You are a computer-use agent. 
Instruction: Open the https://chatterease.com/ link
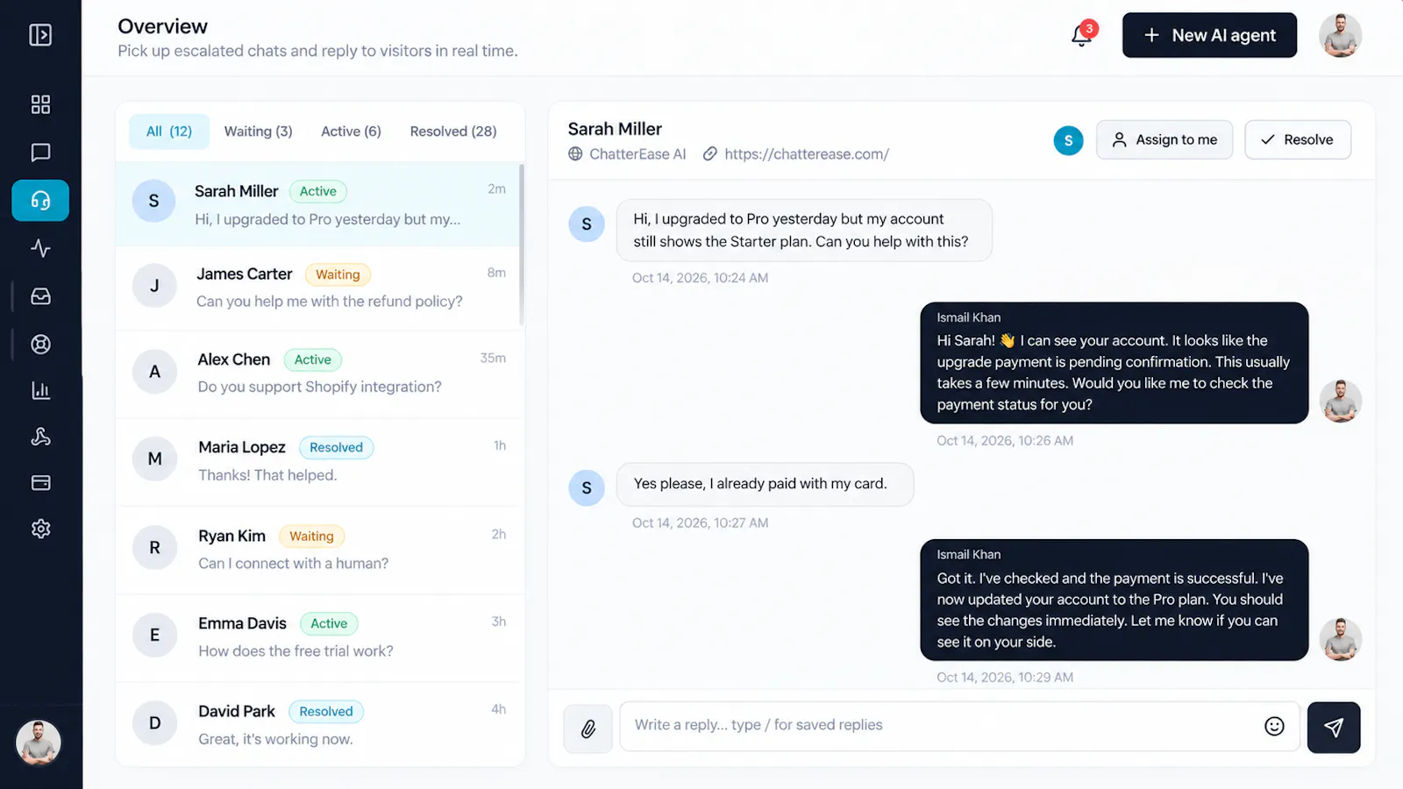807,154
